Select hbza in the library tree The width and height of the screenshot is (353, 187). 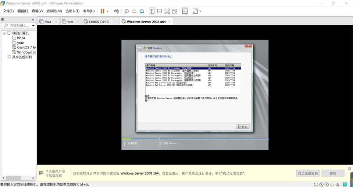(21, 38)
